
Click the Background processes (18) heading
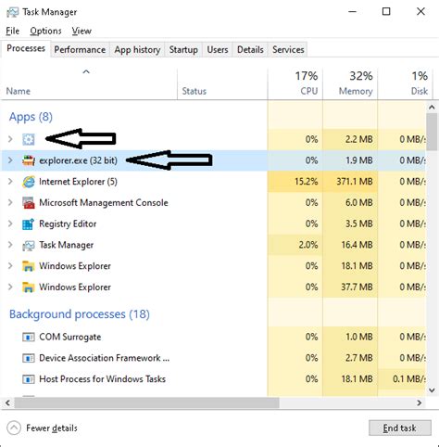[x=80, y=314]
